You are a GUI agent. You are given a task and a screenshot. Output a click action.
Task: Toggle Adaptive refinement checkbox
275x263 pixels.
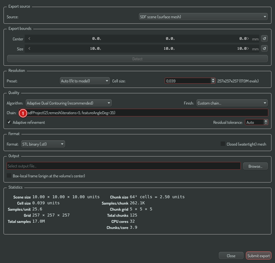click(9, 122)
